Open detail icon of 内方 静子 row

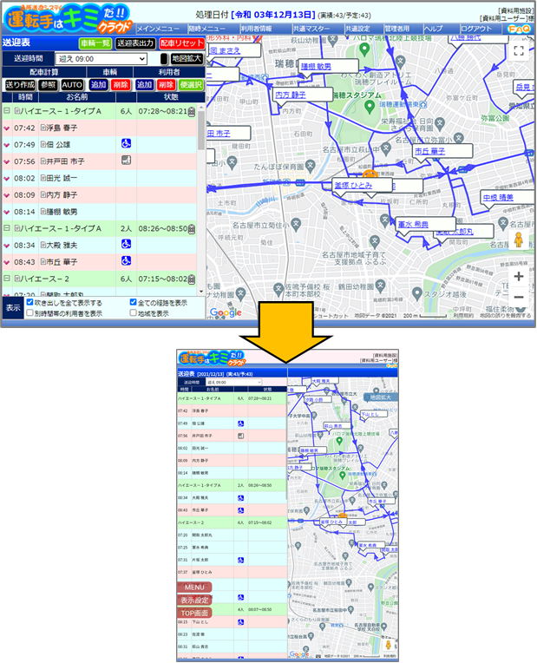coord(43,195)
